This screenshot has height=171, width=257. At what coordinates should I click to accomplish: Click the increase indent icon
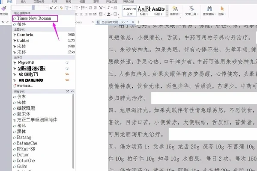[x=95, y=8]
